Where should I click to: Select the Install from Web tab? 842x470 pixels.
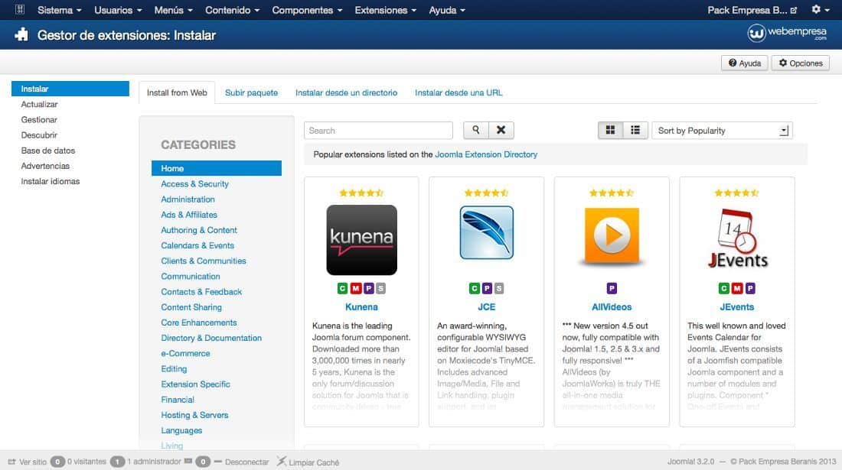point(177,92)
